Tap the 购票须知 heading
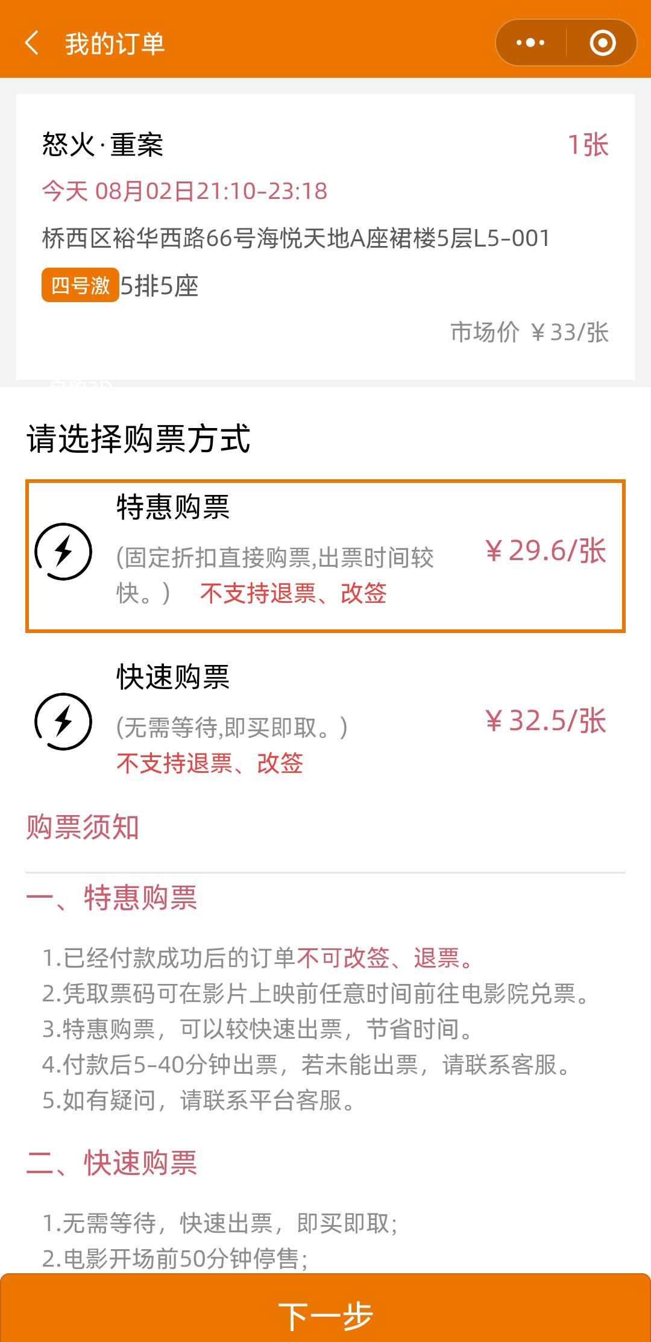The image size is (651, 1342). [83, 827]
